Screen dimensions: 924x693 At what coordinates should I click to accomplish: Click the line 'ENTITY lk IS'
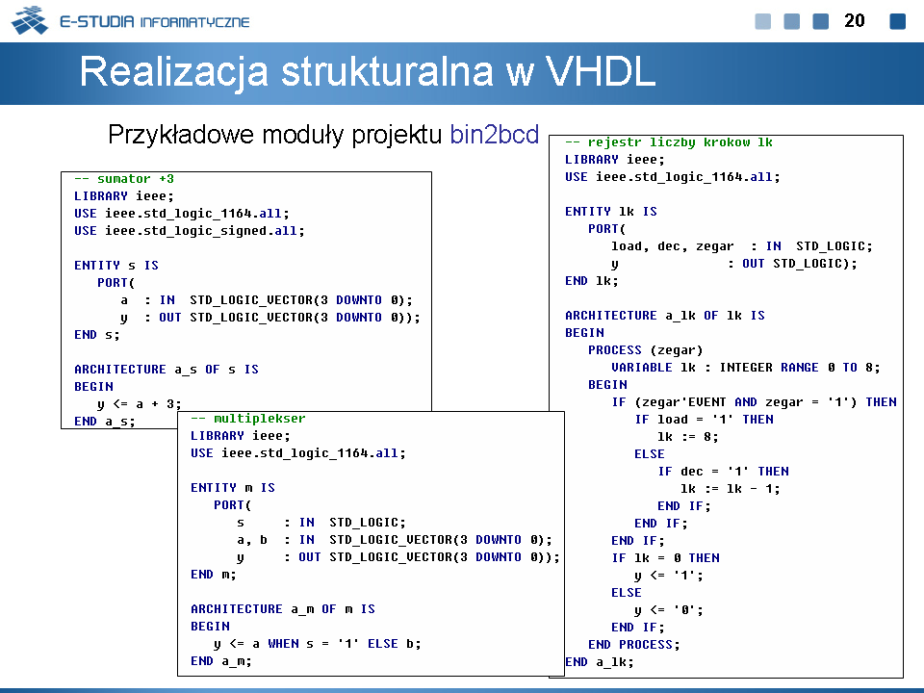(x=610, y=212)
